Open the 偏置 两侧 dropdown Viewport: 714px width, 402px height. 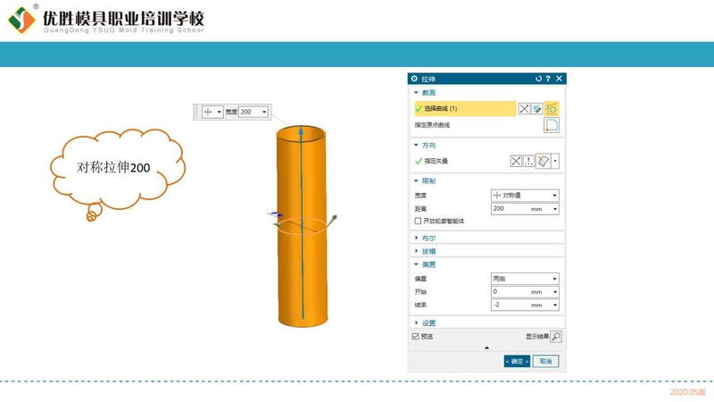pyautogui.click(x=525, y=279)
